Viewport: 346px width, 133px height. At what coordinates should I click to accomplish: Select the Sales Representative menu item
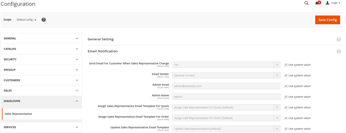(18, 114)
